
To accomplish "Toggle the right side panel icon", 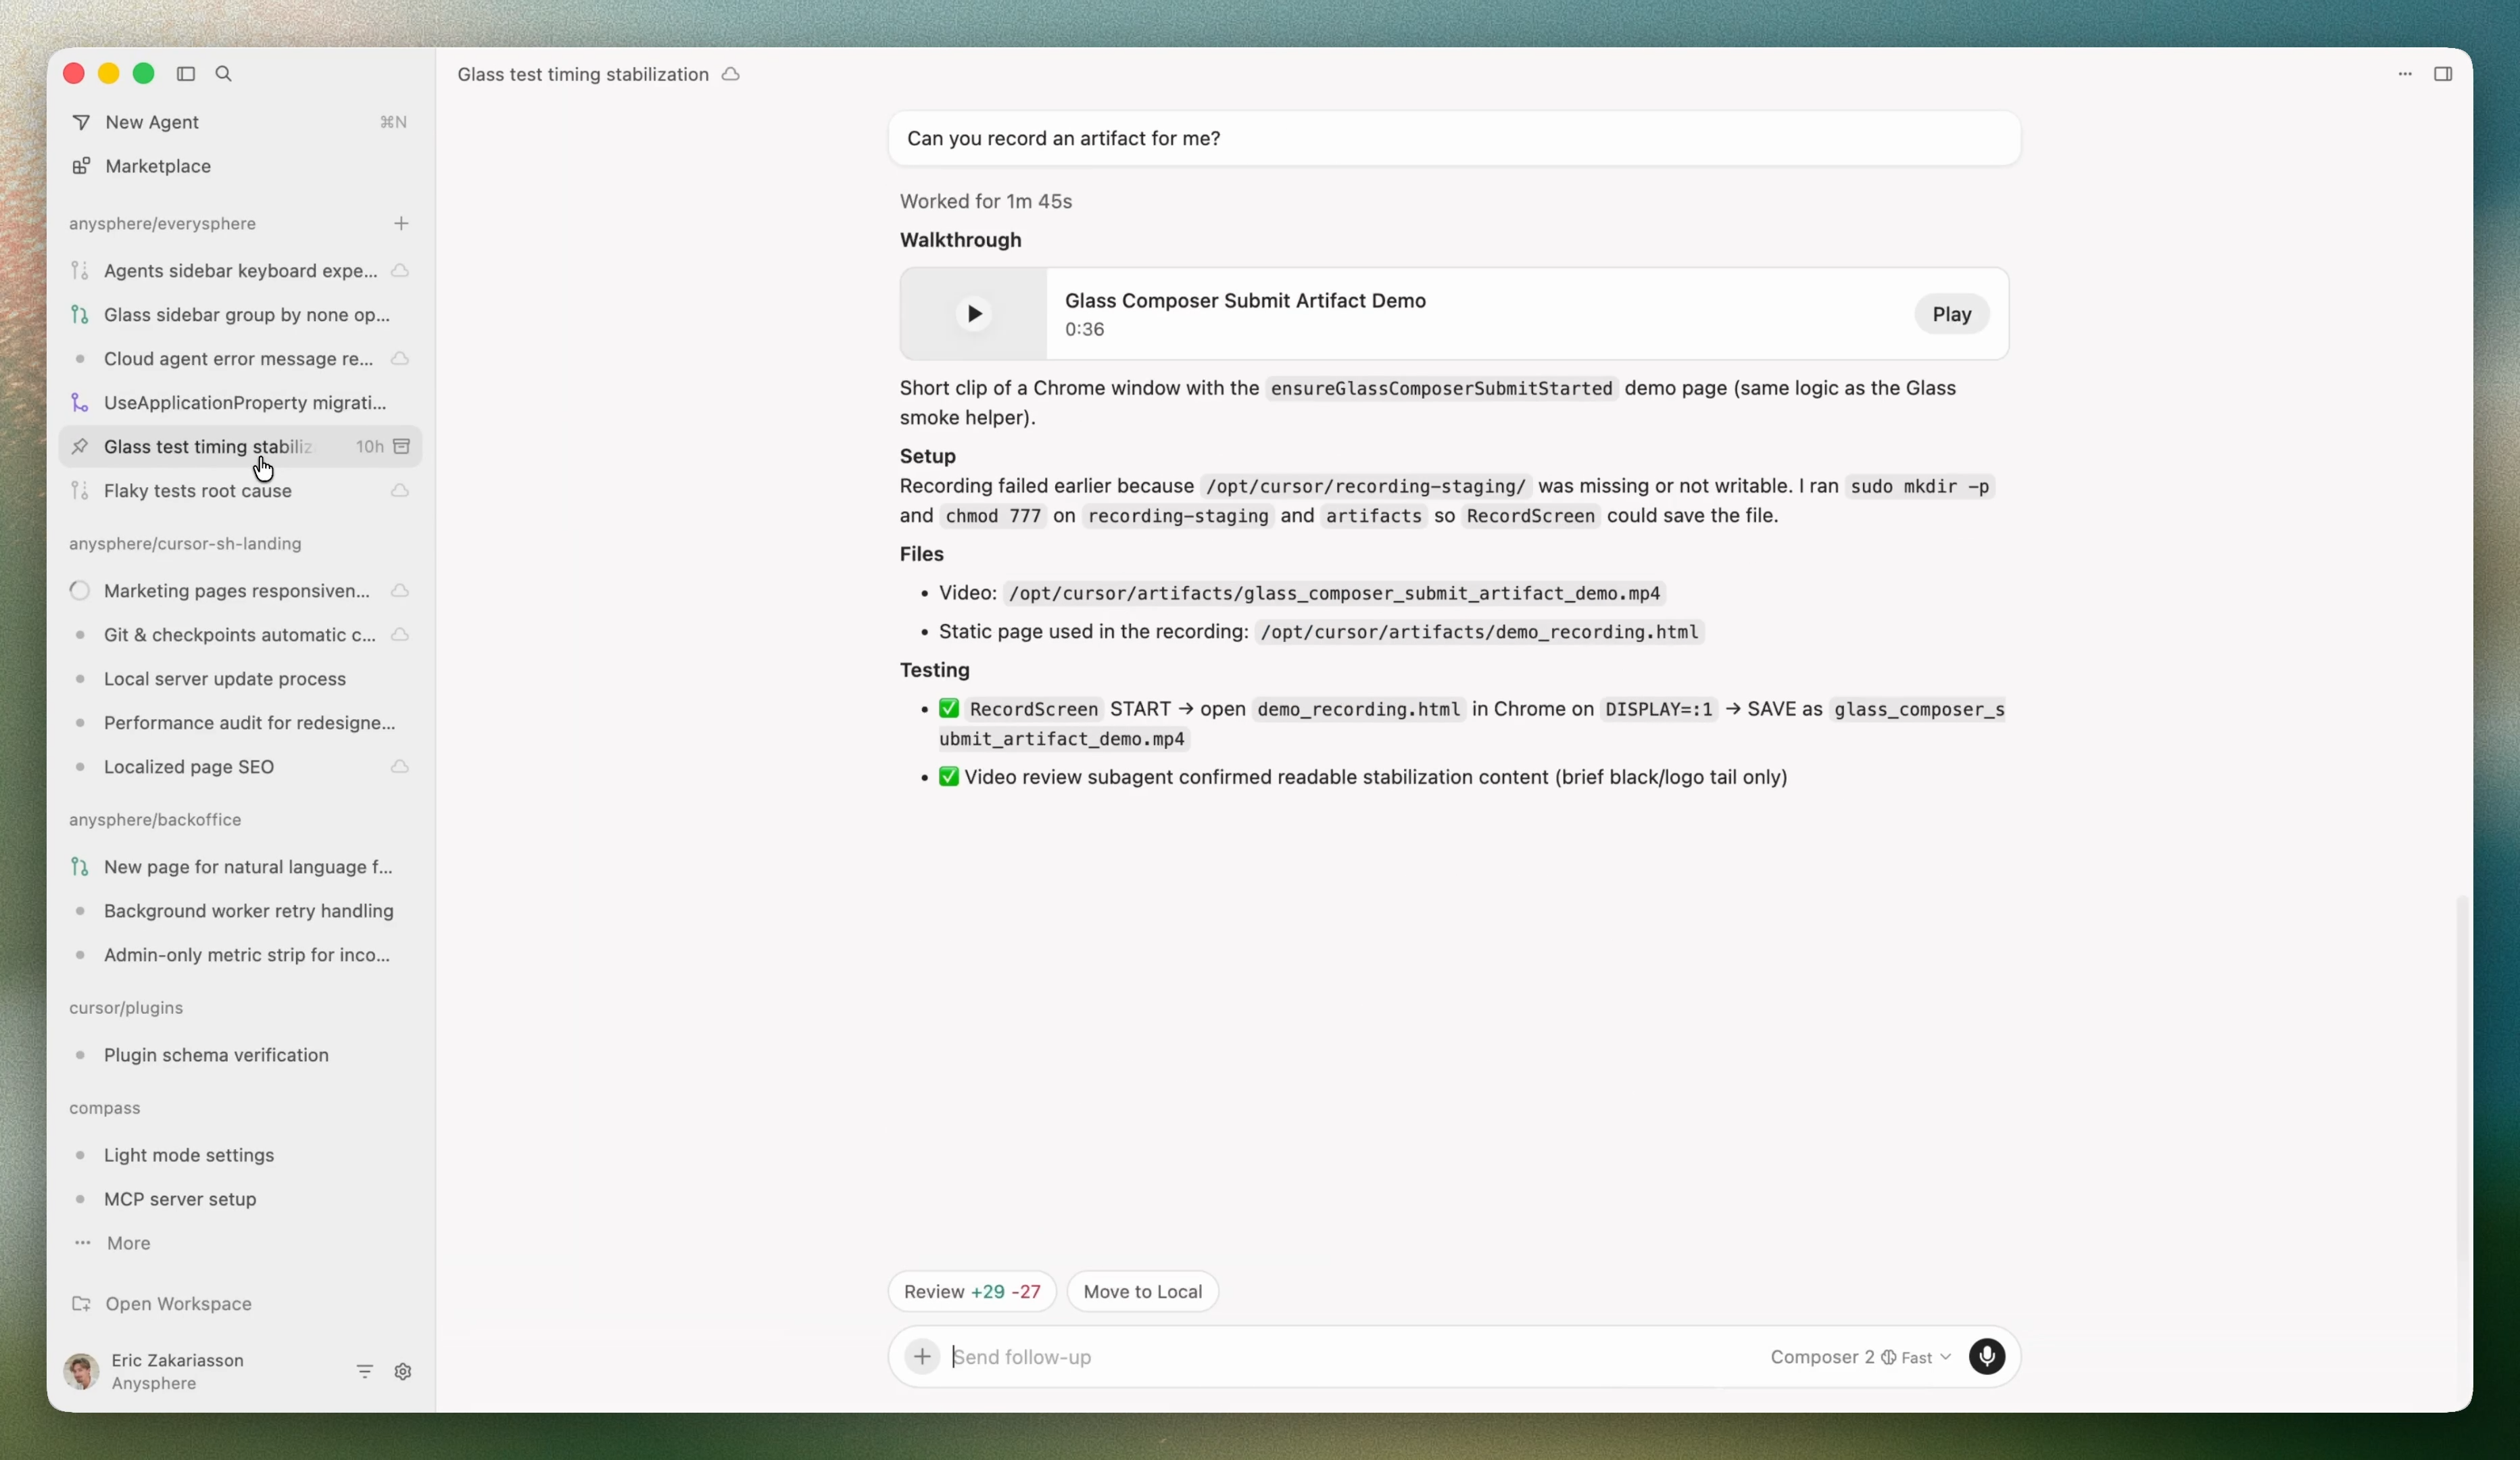I will click(x=2442, y=74).
